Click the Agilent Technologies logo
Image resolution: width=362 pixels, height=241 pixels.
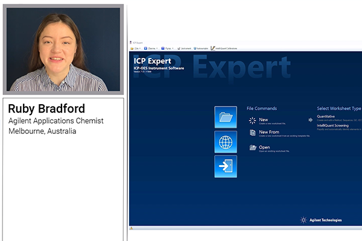[321, 220]
